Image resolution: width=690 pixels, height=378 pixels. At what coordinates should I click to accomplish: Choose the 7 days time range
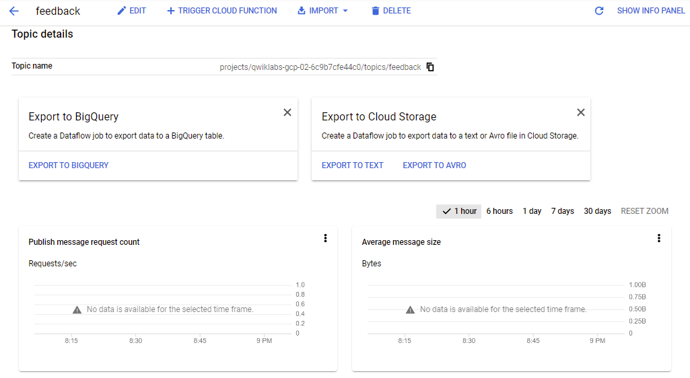pos(562,211)
